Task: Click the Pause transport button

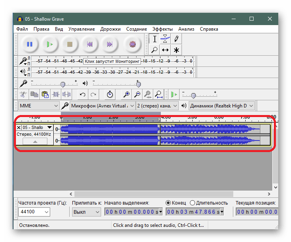Action: (x=30, y=44)
